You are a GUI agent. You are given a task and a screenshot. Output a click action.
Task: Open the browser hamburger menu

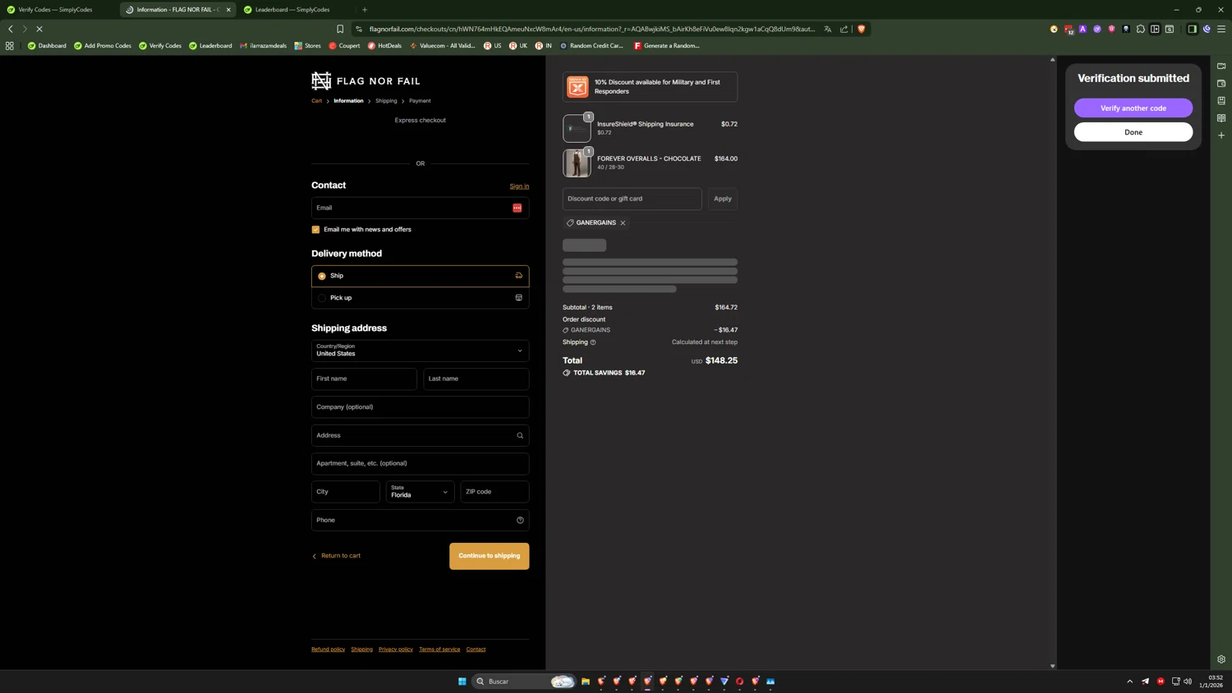pos(1221,29)
